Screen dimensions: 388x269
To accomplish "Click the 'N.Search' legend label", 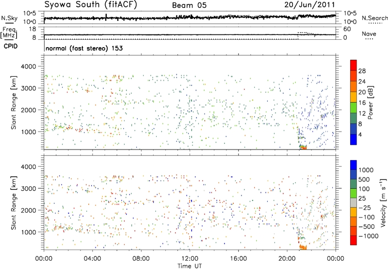I will (x=375, y=18).
